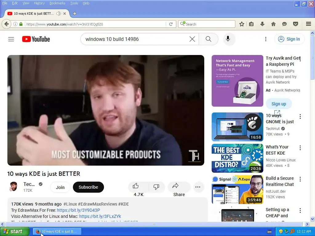Screen dimensions: 315x236
Task: Follow the #Linux hashtag
Action: pos(70,204)
